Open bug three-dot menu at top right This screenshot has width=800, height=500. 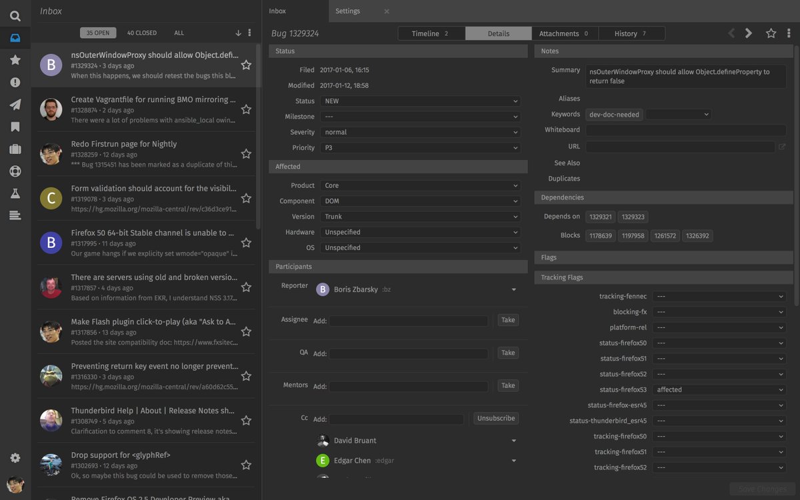(789, 33)
